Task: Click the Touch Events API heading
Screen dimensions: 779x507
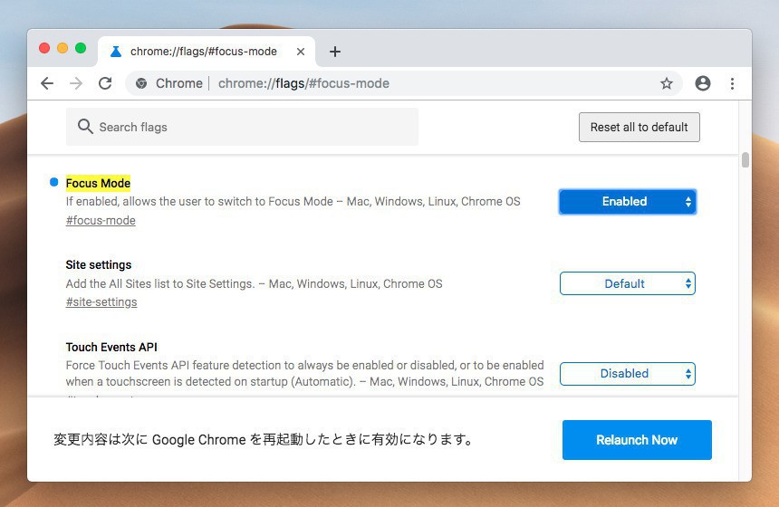Action: tap(111, 347)
